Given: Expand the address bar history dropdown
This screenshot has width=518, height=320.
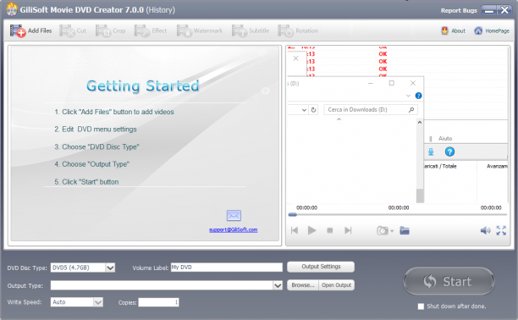Looking at the screenshot, I should (x=304, y=110).
